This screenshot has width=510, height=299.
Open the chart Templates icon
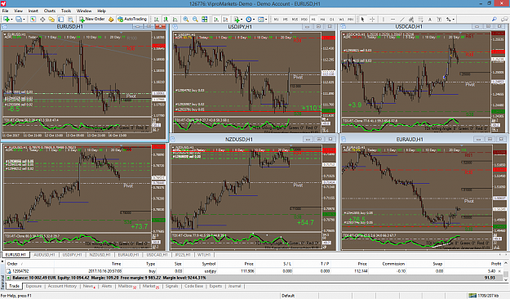click(x=260, y=20)
